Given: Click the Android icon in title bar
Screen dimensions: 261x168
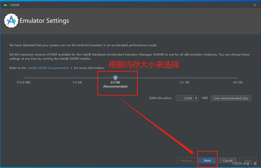Looking at the screenshot, I should 5,5.
